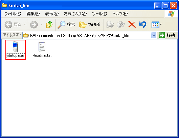Click the Move To folder icon
This screenshot has height=138, width=179.
click(110, 25)
